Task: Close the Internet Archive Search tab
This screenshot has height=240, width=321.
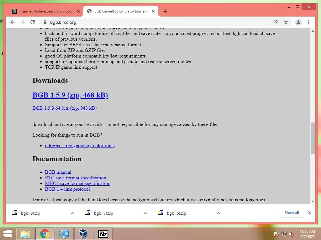Action: 78,11
